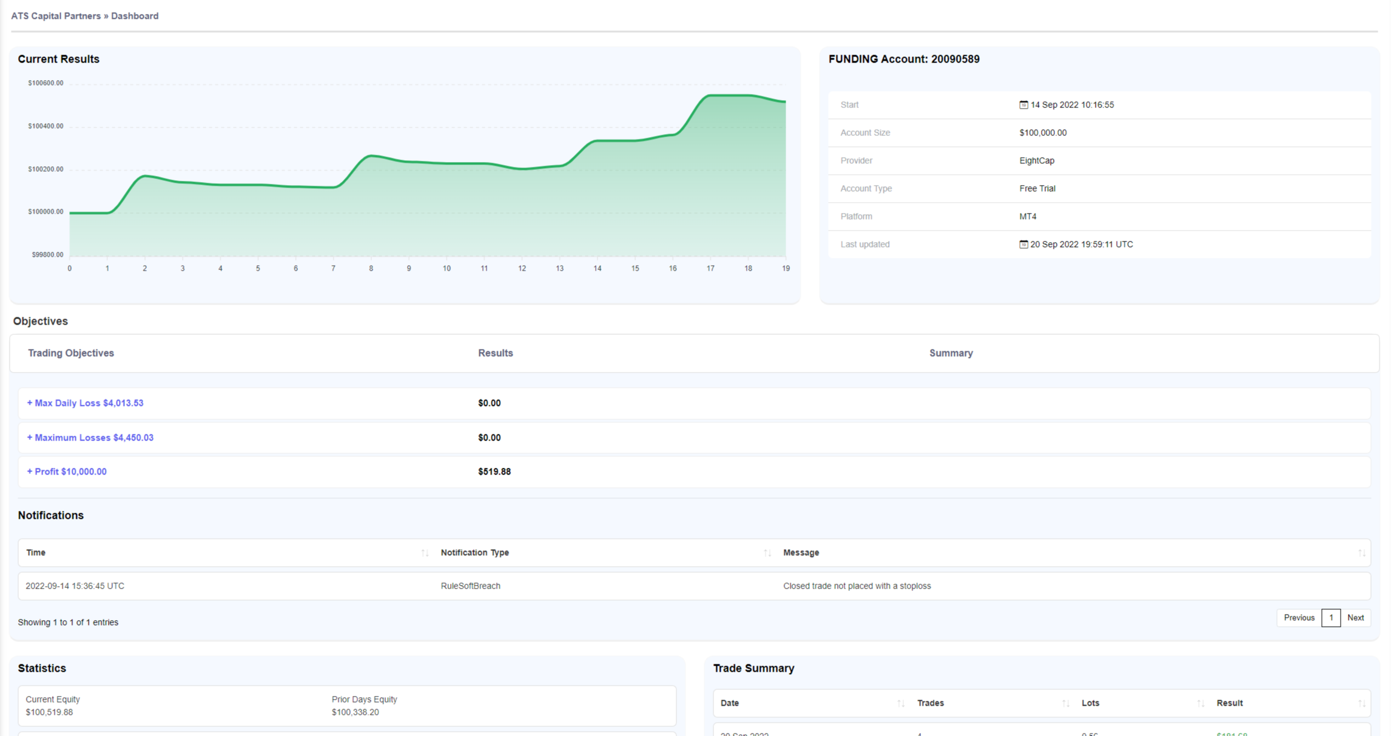
Task: Select the Dashboard breadcrumb
Action: point(135,16)
